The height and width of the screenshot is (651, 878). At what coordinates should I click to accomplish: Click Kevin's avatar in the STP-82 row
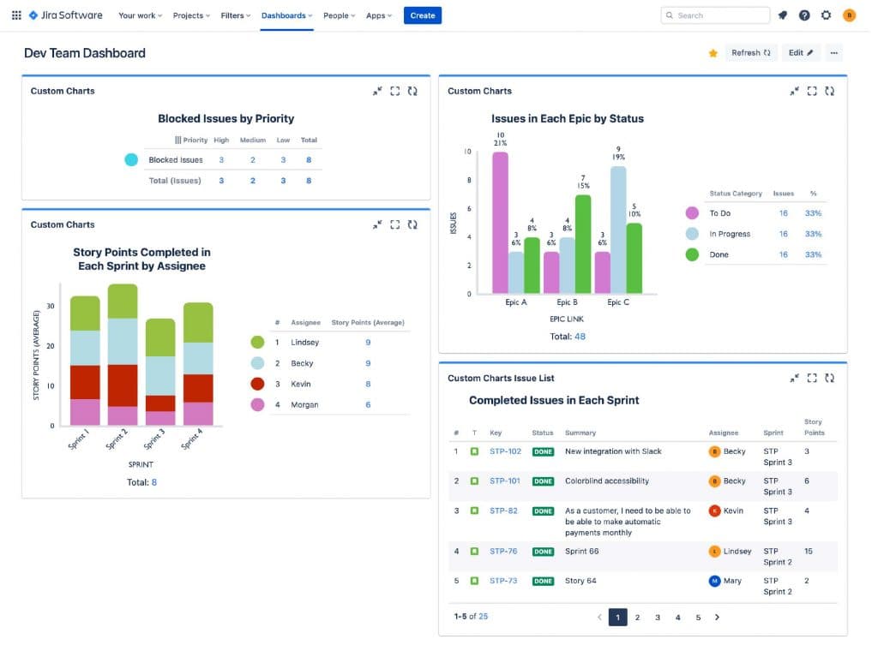tap(714, 511)
